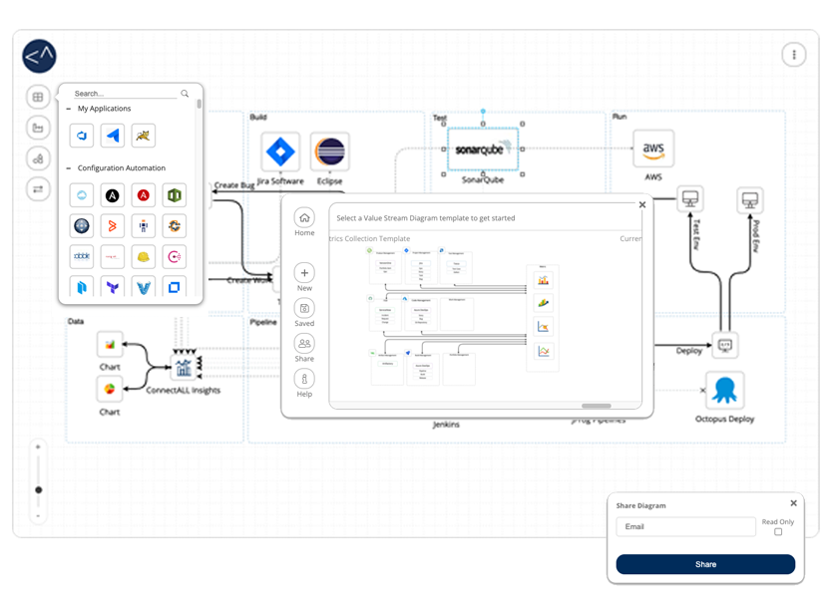Click the Deploy monitor node
The image size is (831, 612).
pyautogui.click(x=724, y=345)
